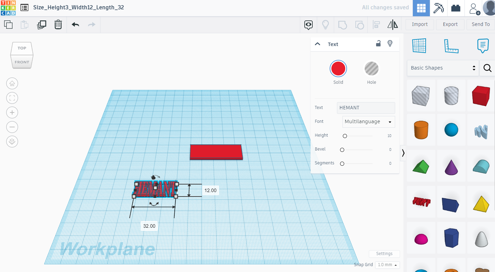Open the Mirror tool
The height and width of the screenshot is (272, 495).
point(393,25)
